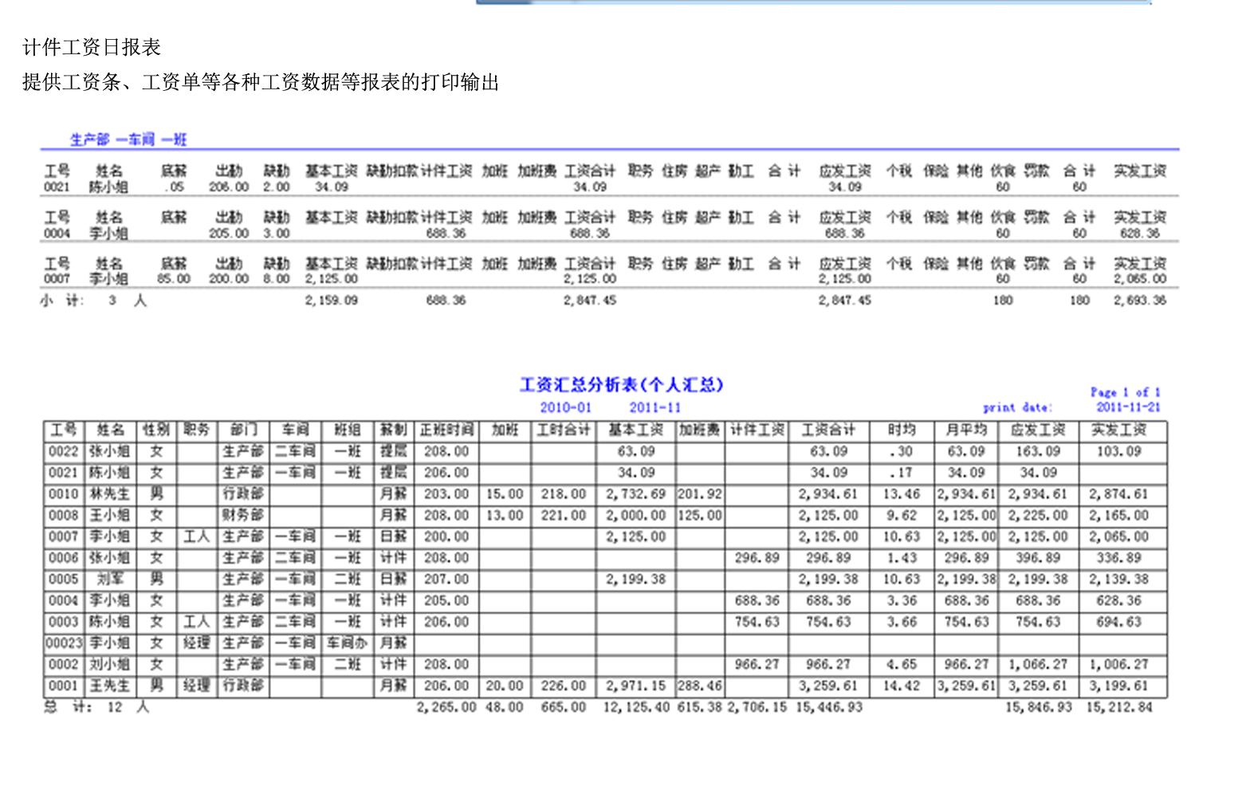Click the "Page 1 of 1" indicator
1246x794 pixels.
coord(1126,392)
